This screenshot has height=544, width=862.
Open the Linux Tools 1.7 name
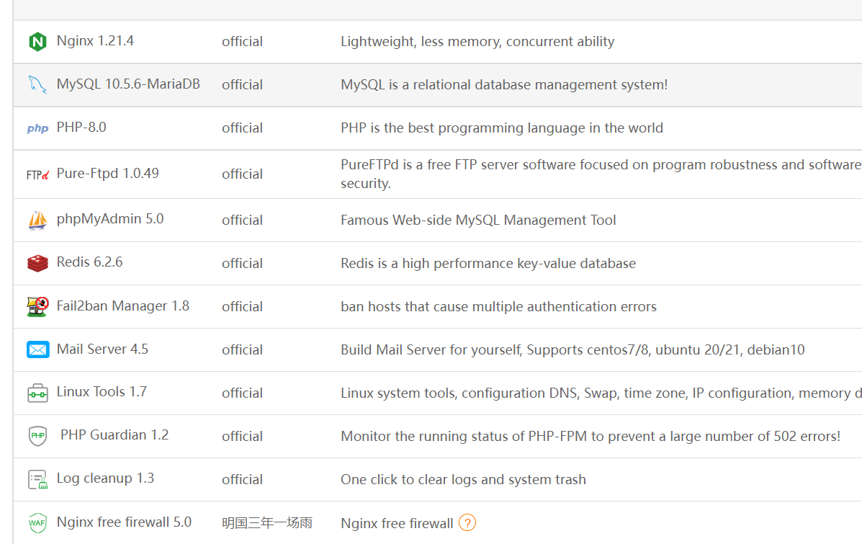(x=102, y=392)
